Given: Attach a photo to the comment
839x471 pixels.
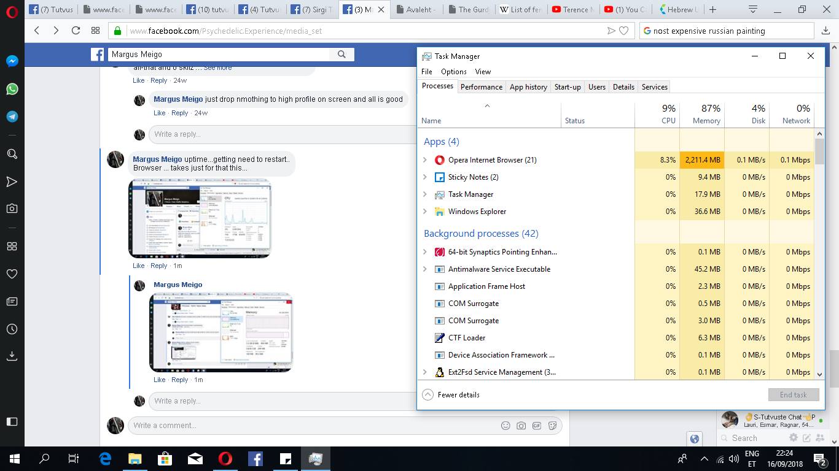Looking at the screenshot, I should (x=521, y=426).
